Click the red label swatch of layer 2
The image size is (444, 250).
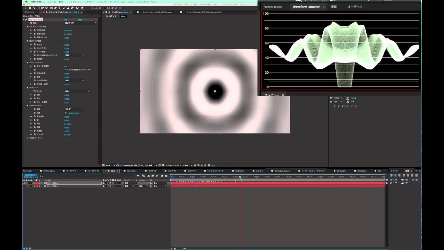(x=36, y=186)
